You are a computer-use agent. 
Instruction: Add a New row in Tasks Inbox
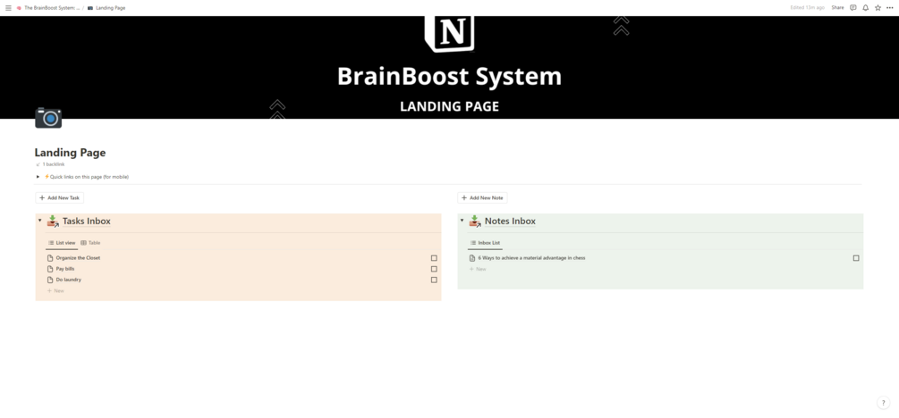click(55, 291)
